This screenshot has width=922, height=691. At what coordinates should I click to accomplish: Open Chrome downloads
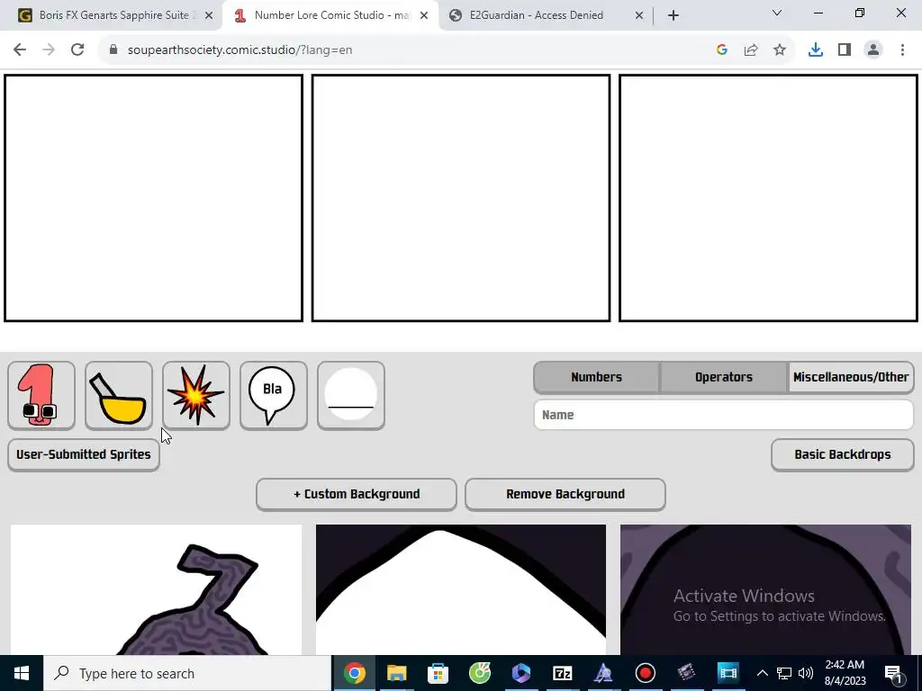816,50
